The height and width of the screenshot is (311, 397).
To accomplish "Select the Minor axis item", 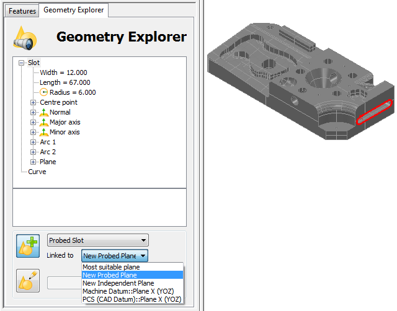I will [65, 132].
